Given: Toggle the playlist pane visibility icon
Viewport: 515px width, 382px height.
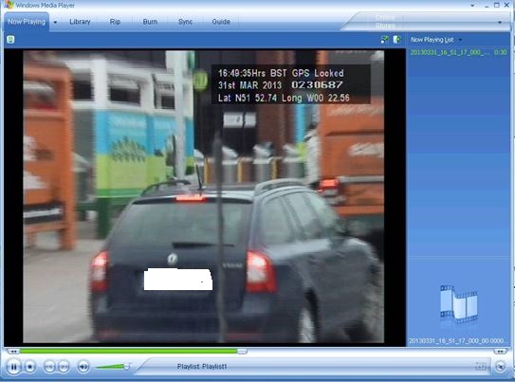Looking at the screenshot, I should [397, 40].
